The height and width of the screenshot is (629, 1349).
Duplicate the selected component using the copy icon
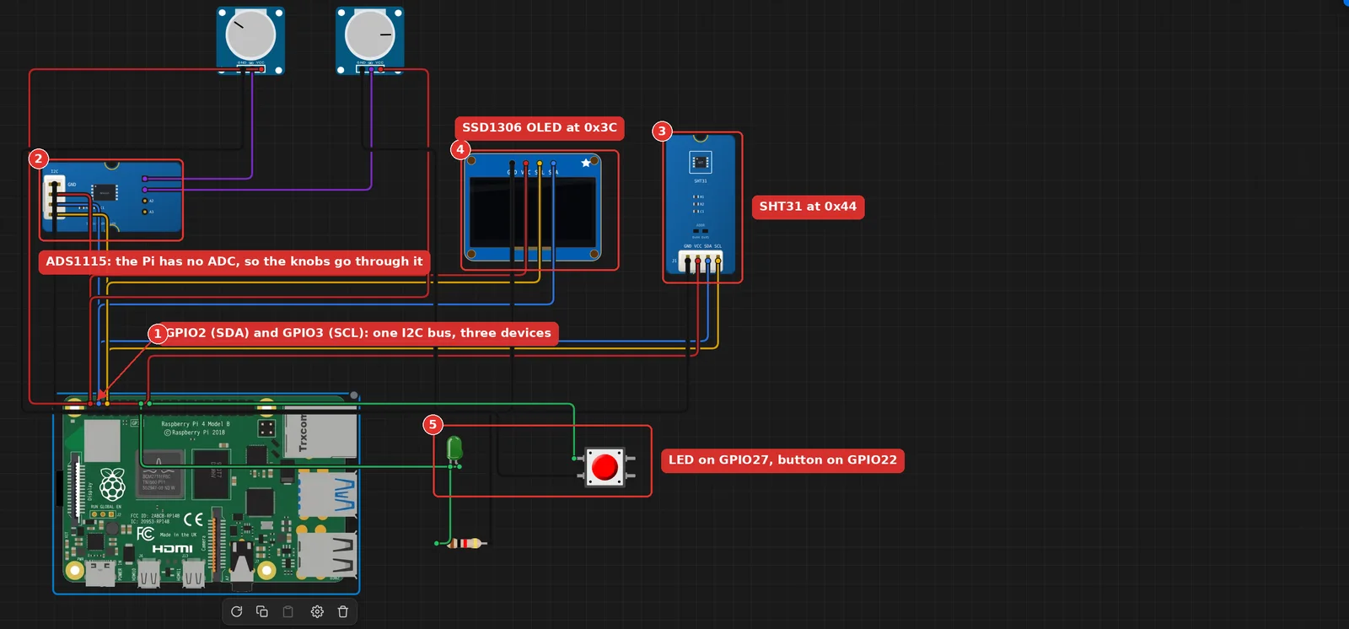pyautogui.click(x=262, y=611)
